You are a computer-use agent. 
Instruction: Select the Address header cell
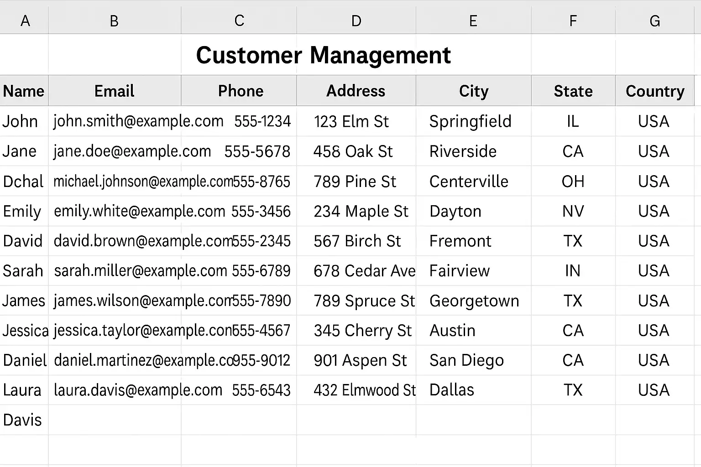click(x=356, y=91)
